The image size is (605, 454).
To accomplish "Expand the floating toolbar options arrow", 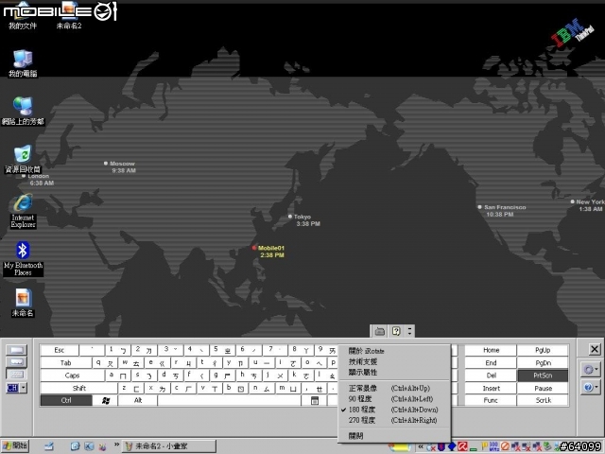I will point(409,331).
